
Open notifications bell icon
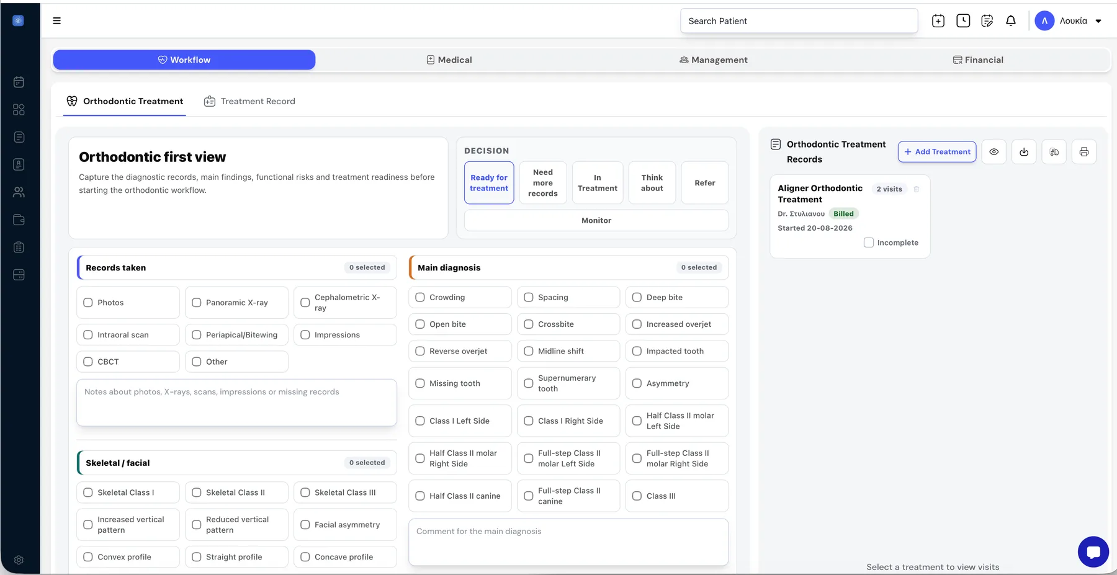pos(1011,20)
